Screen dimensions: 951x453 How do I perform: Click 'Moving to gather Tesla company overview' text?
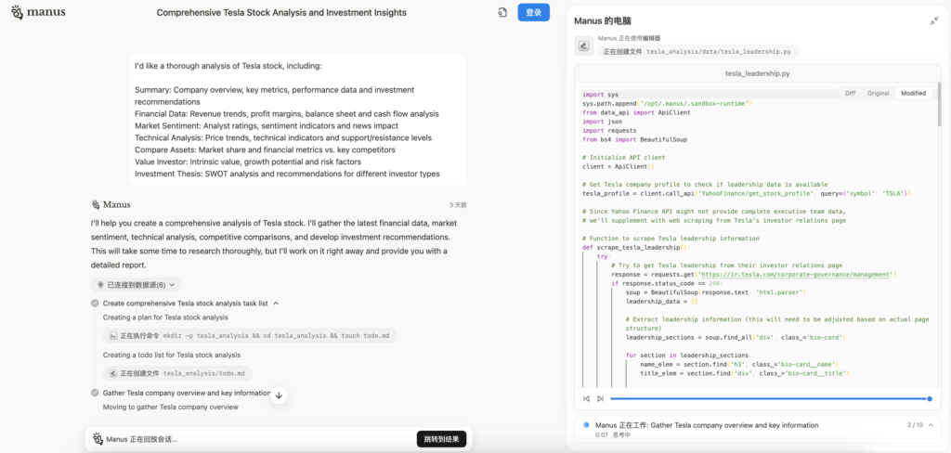tap(171, 407)
